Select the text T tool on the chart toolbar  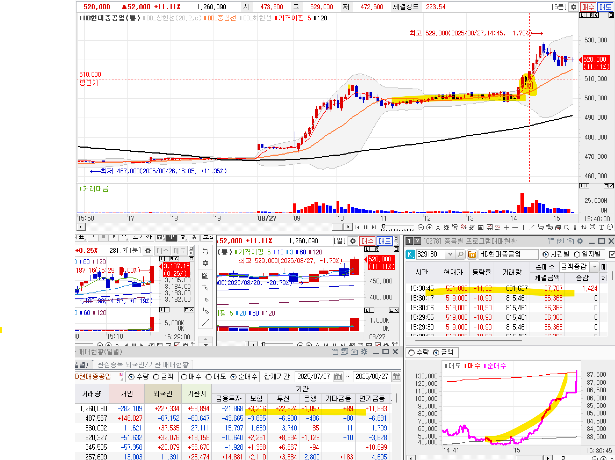point(601,228)
